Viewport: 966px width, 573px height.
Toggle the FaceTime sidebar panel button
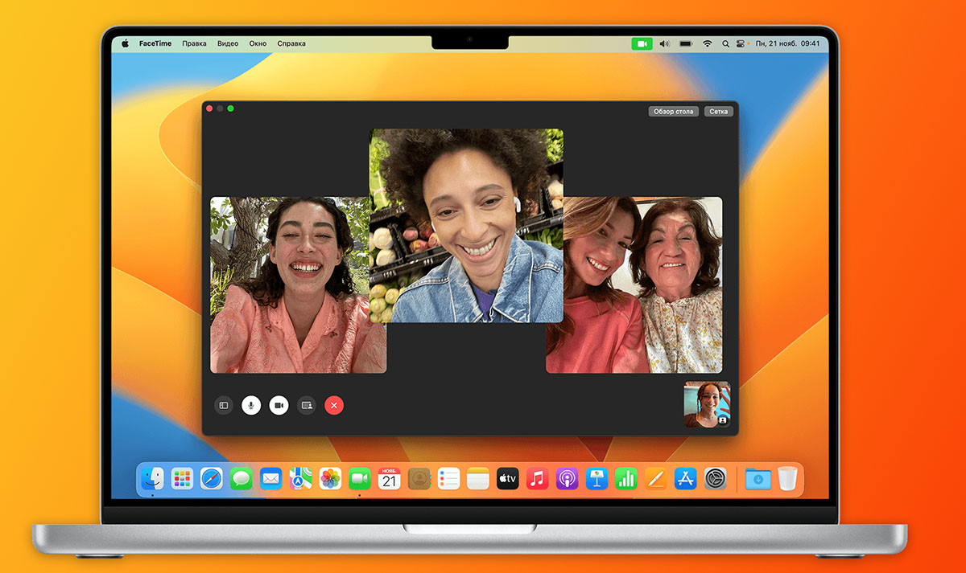pyautogui.click(x=224, y=406)
